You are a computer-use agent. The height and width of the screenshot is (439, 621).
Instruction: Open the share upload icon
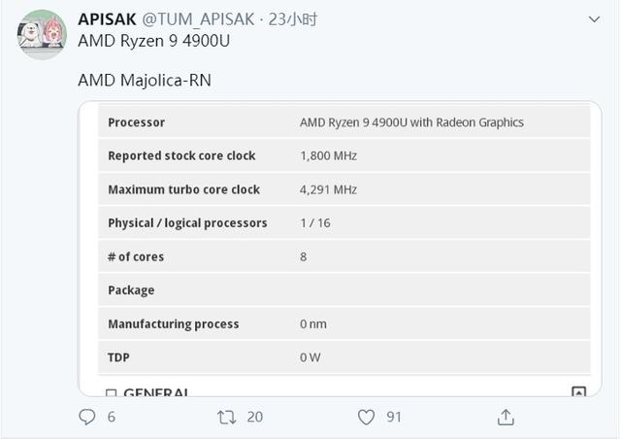pos(506,418)
